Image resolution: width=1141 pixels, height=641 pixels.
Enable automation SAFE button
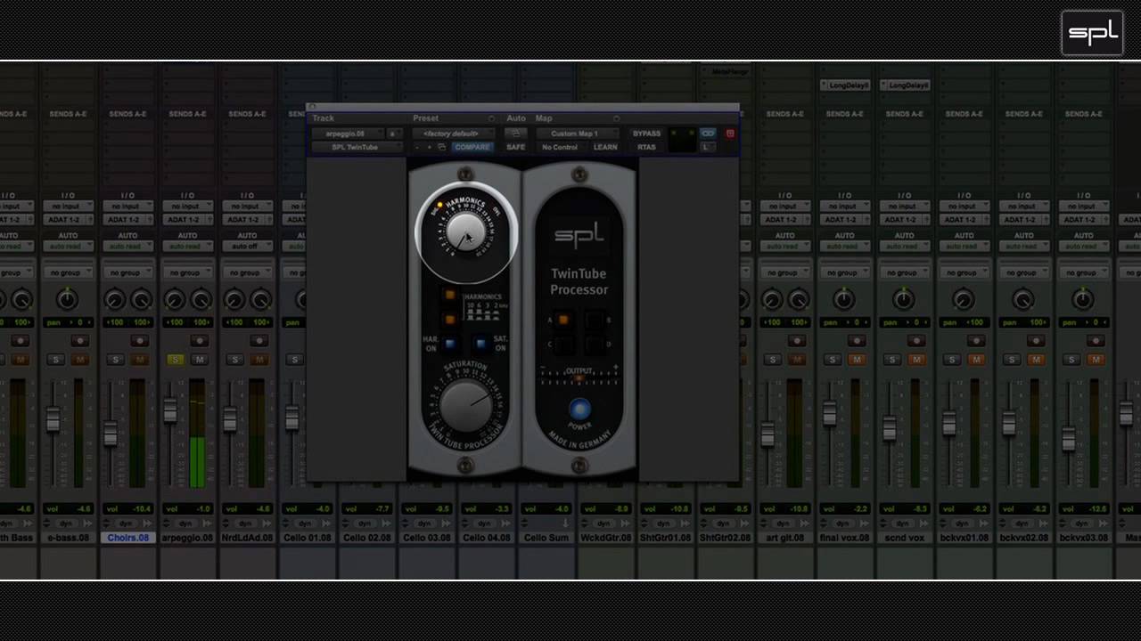coord(516,147)
